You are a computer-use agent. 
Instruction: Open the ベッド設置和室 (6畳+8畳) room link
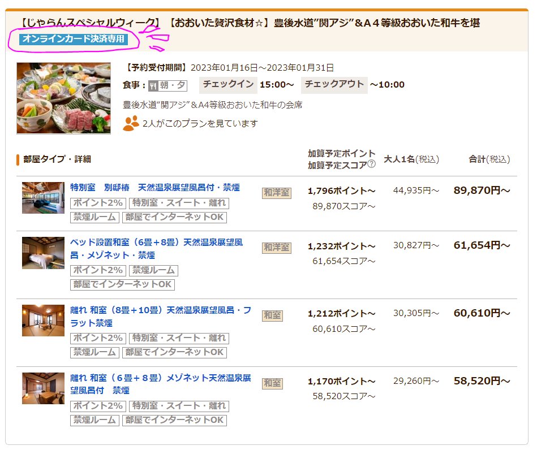[x=157, y=249]
